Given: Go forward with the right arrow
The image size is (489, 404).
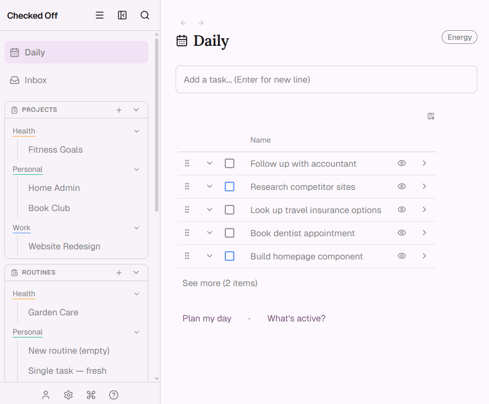Looking at the screenshot, I should [x=201, y=23].
